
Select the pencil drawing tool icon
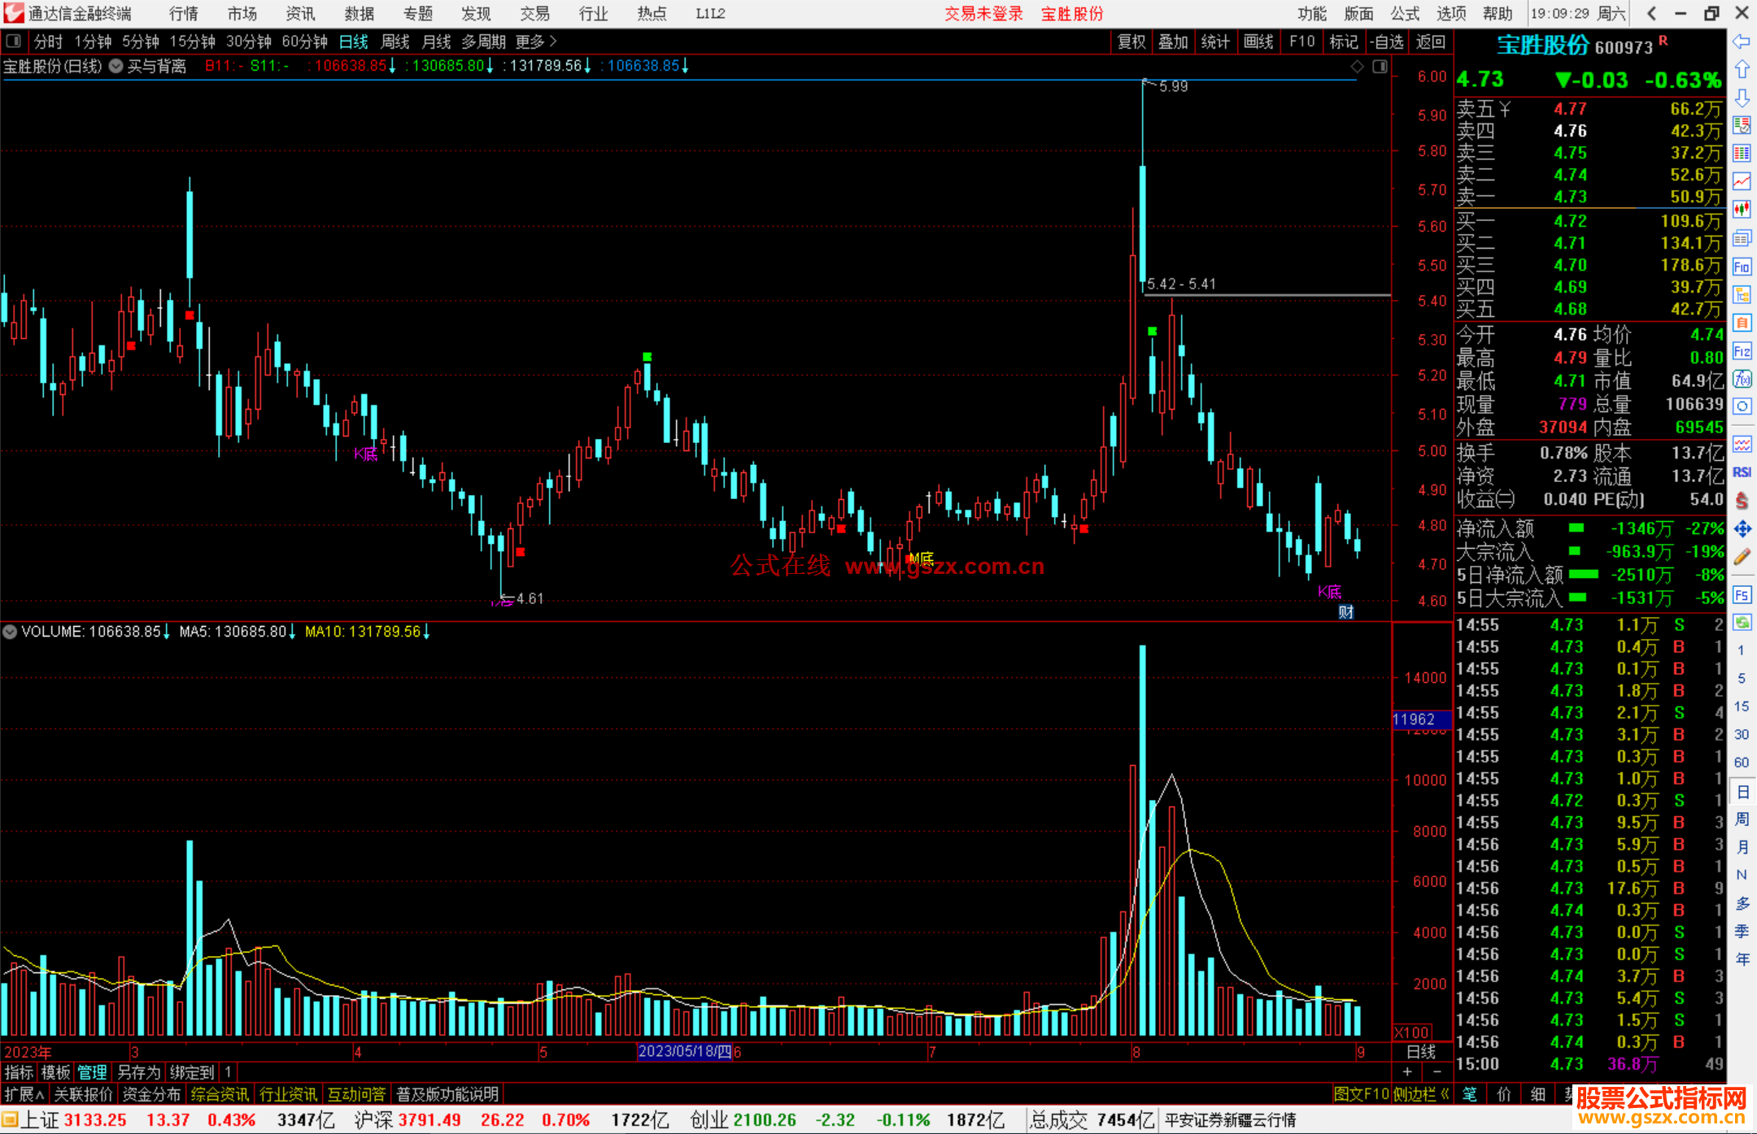tap(1742, 557)
